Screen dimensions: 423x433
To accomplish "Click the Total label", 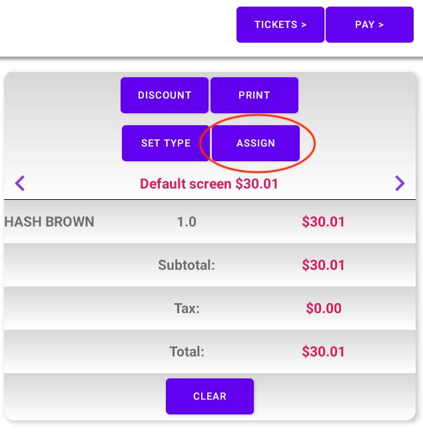I will [187, 352].
